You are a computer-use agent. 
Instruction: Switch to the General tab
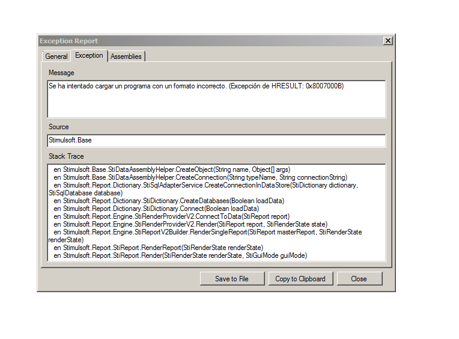(56, 56)
